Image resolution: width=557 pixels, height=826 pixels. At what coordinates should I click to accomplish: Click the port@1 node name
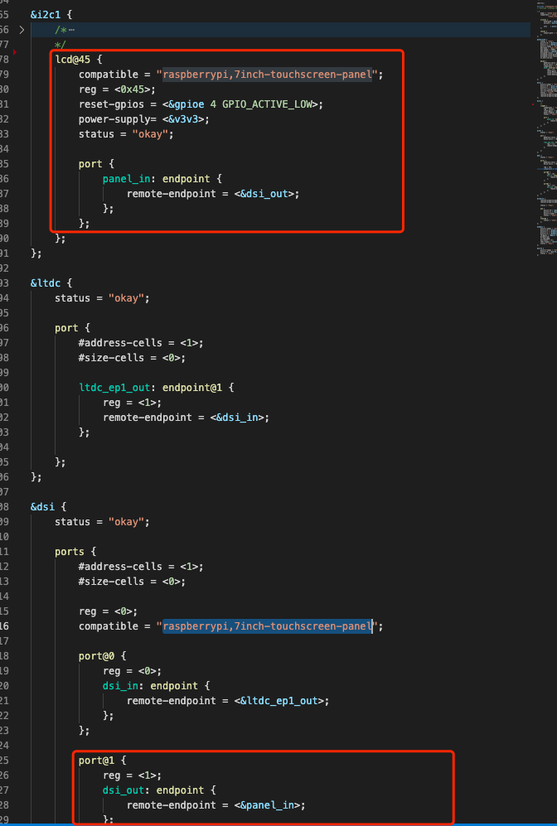(96, 761)
